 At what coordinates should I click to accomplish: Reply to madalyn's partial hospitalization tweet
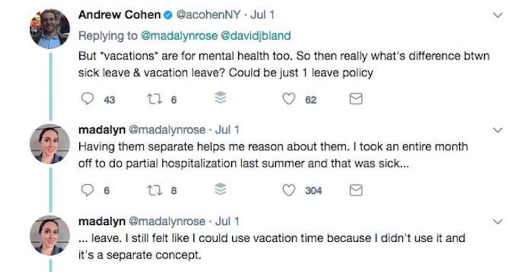point(86,191)
